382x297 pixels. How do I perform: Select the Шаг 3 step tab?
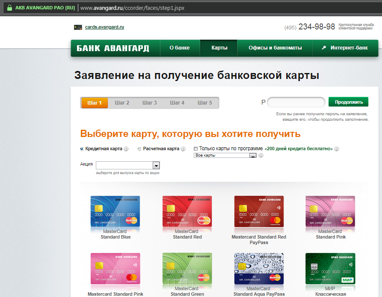point(150,103)
